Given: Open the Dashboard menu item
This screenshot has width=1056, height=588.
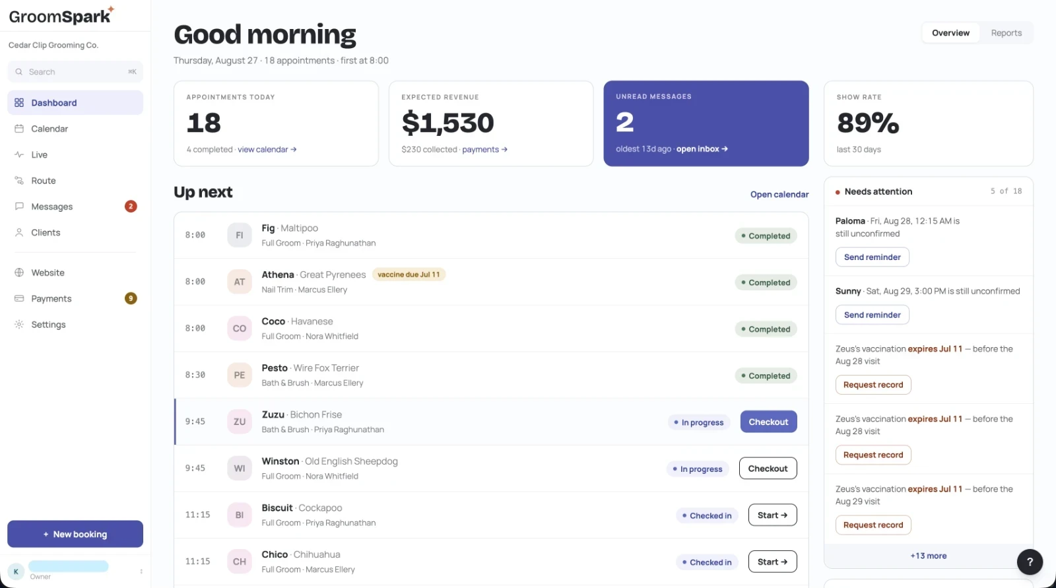Looking at the screenshot, I should (x=75, y=103).
